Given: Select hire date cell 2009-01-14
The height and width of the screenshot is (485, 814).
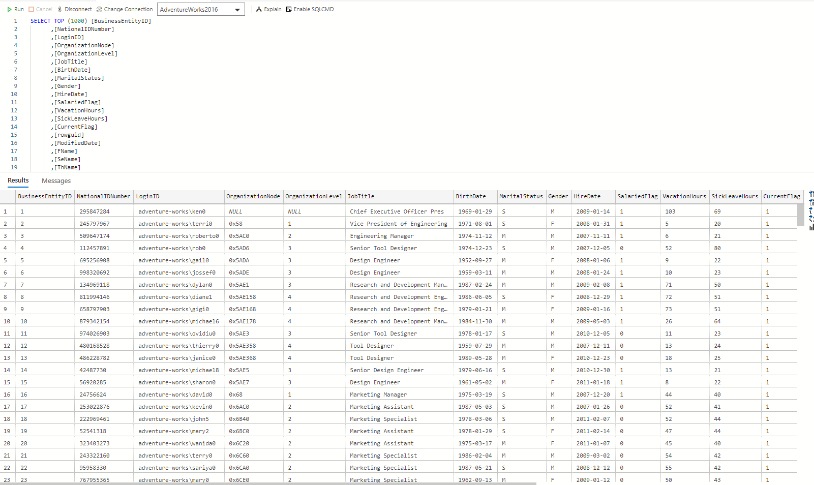Looking at the screenshot, I should tap(593, 211).
